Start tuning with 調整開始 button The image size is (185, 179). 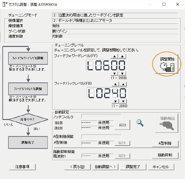click(166, 64)
